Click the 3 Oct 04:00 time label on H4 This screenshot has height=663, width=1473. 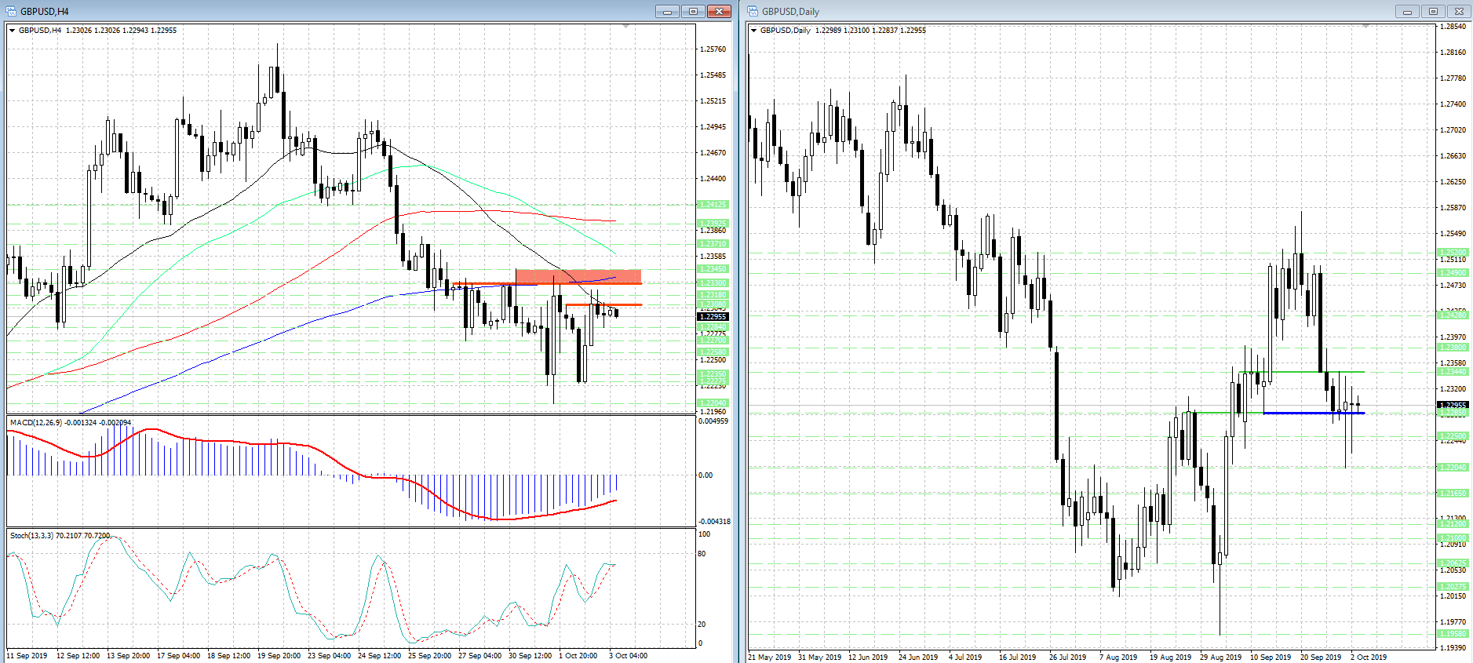(628, 656)
